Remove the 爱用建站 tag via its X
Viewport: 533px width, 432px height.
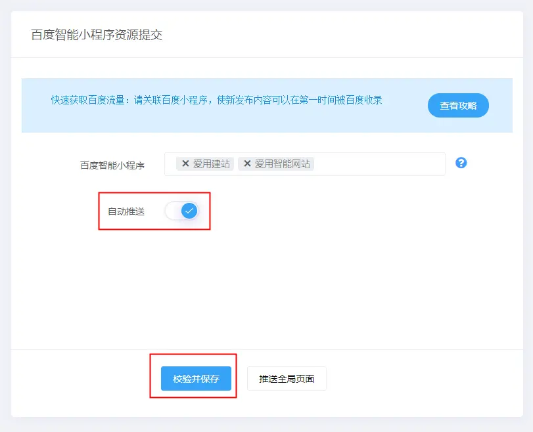tap(185, 164)
